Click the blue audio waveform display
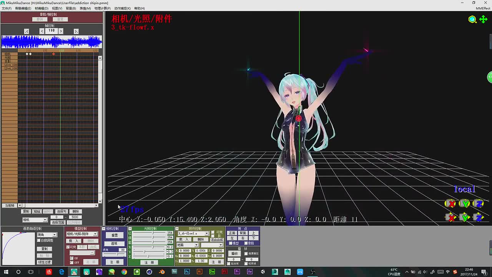This screenshot has height=277, width=492. pyautogui.click(x=52, y=42)
